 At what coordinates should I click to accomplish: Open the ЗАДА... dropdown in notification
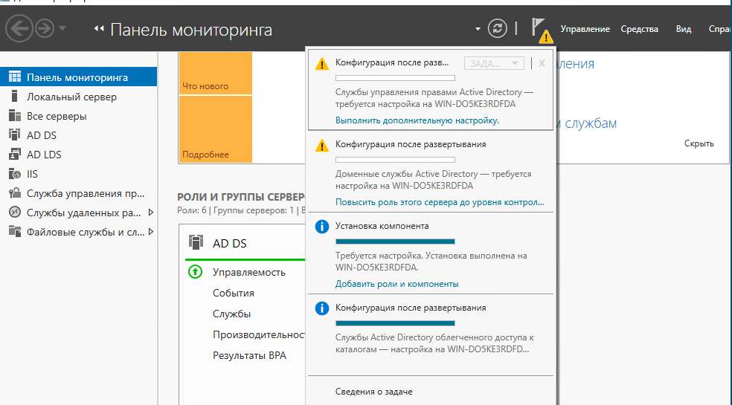(x=494, y=63)
